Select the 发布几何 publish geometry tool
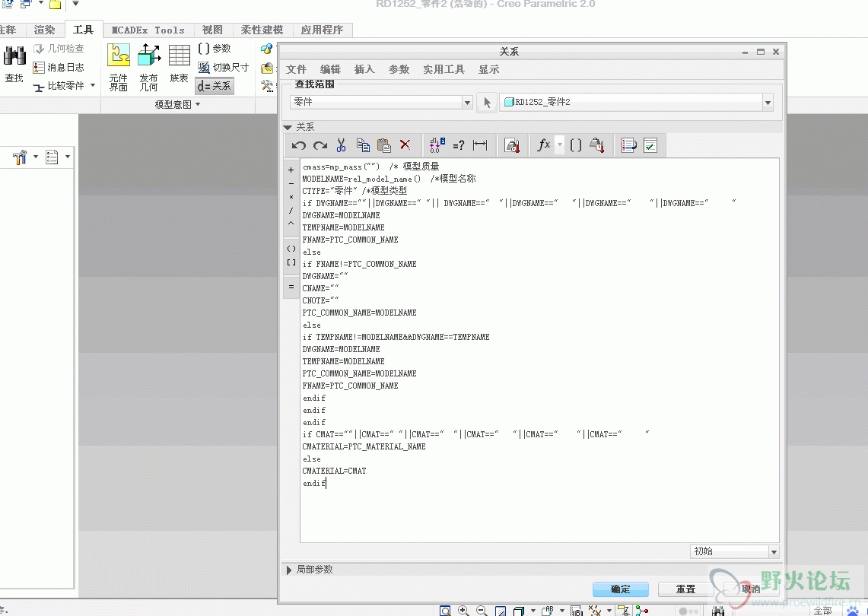The width and height of the screenshot is (868, 616). (x=149, y=67)
